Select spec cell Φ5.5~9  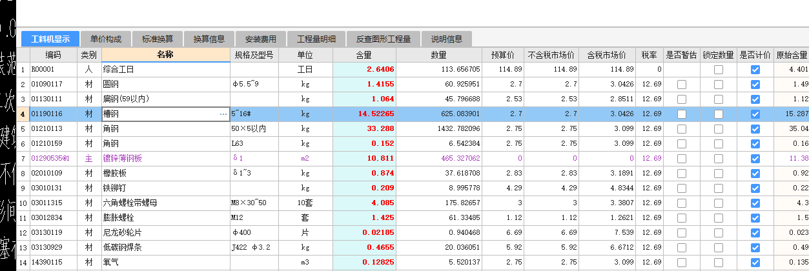tap(254, 84)
